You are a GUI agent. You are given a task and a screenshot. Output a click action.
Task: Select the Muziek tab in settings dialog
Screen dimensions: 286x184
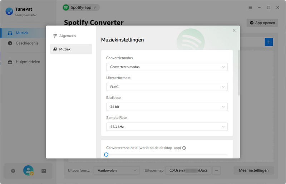point(71,49)
